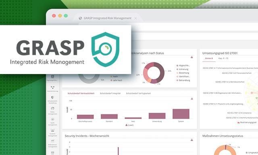Toggle the Behandlung legend entry
Image resolution: width=258 pixels, height=155 pixels.
(x=183, y=80)
